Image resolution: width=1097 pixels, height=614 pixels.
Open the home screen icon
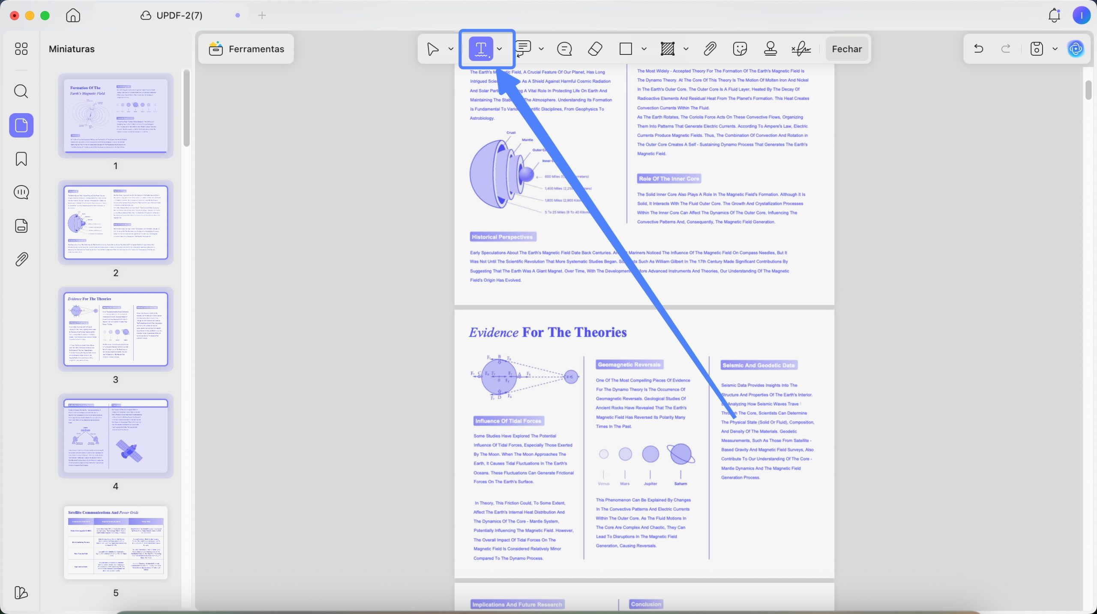click(73, 15)
